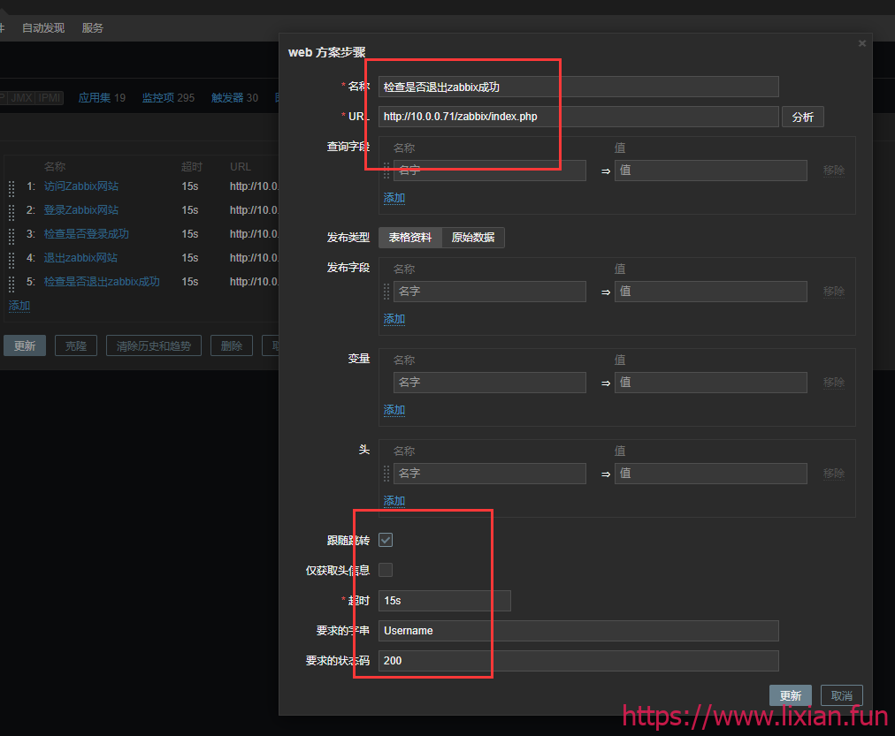
Task: Click the query field value input
Action: tap(711, 170)
